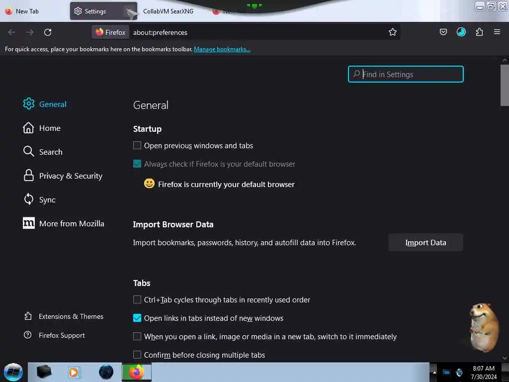Launch the media player taskbar icon
Screen dimensions: 509x382
(74, 372)
